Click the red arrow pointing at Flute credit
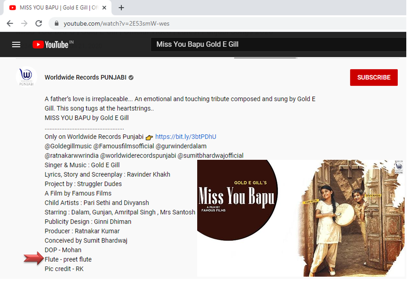408x306 pixels. point(34,258)
